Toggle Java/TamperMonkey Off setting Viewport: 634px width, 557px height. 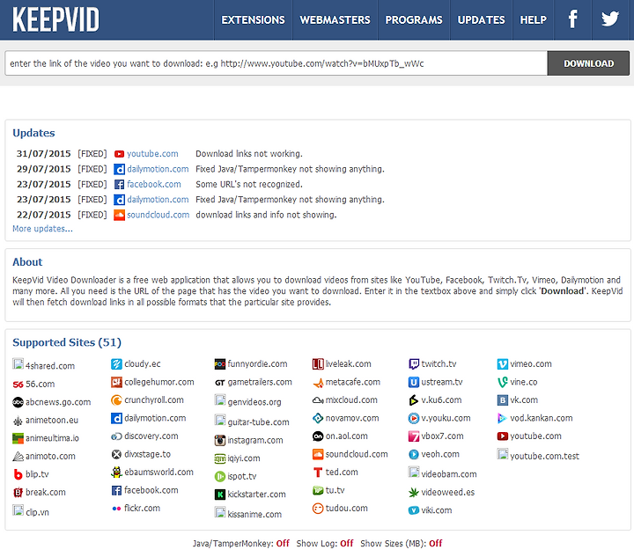(x=283, y=544)
